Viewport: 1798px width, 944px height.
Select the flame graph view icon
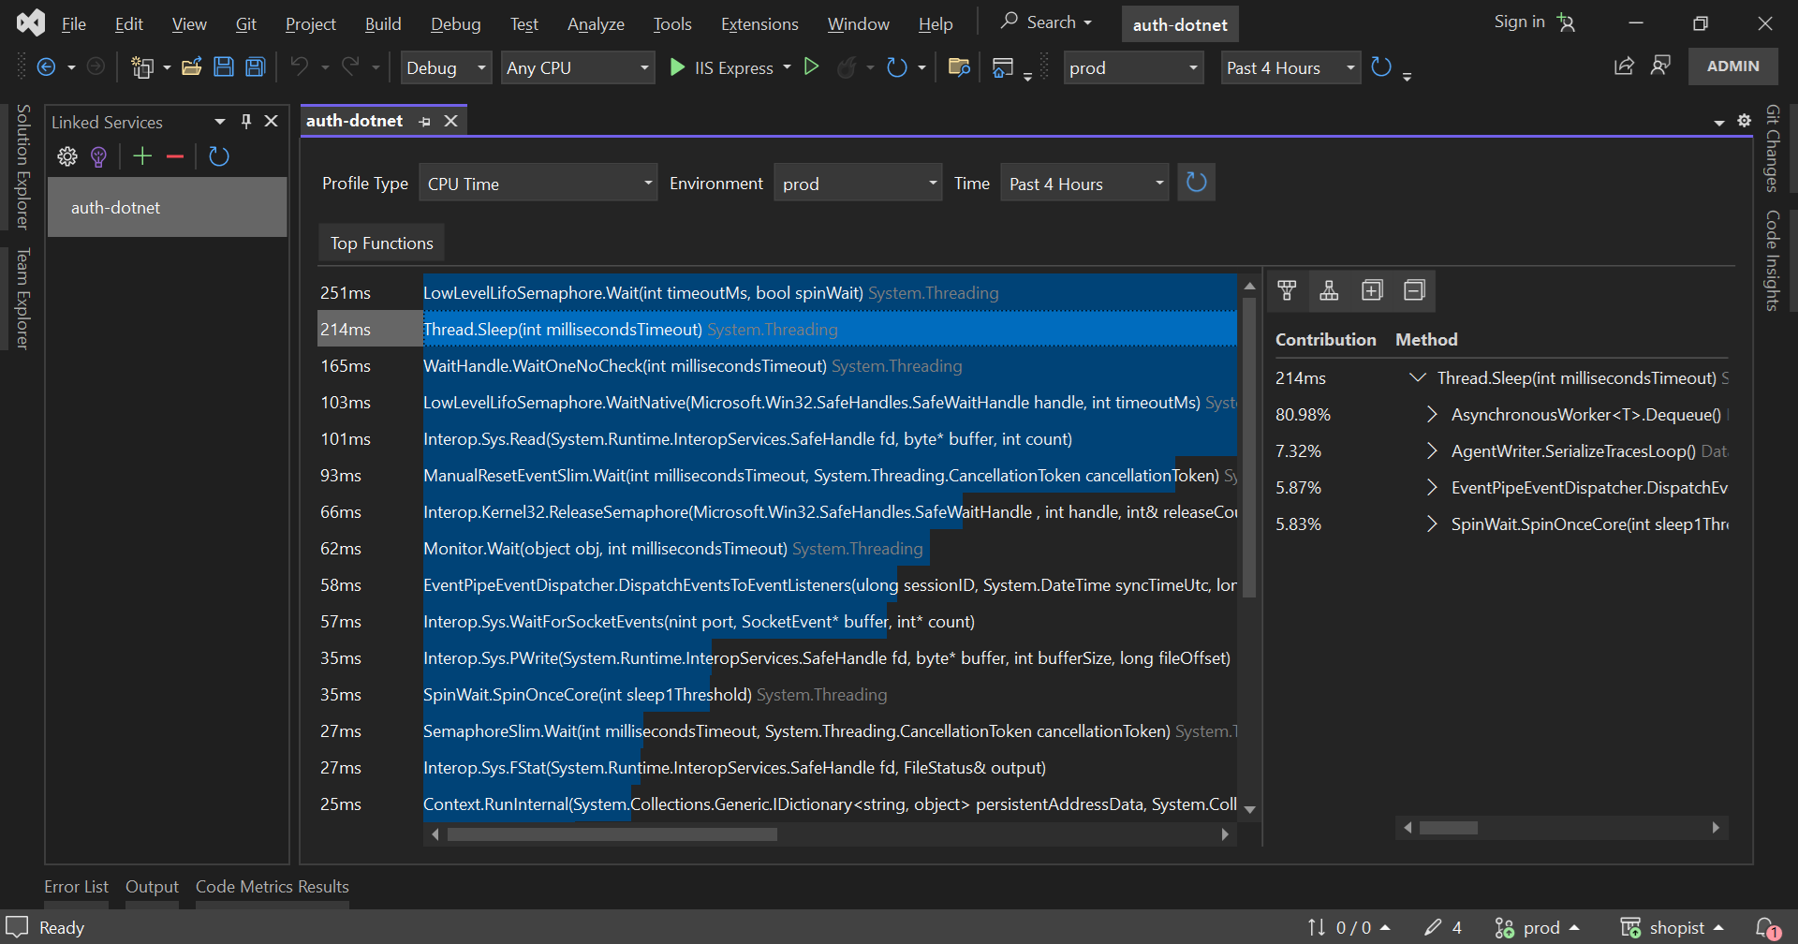coord(1287,290)
